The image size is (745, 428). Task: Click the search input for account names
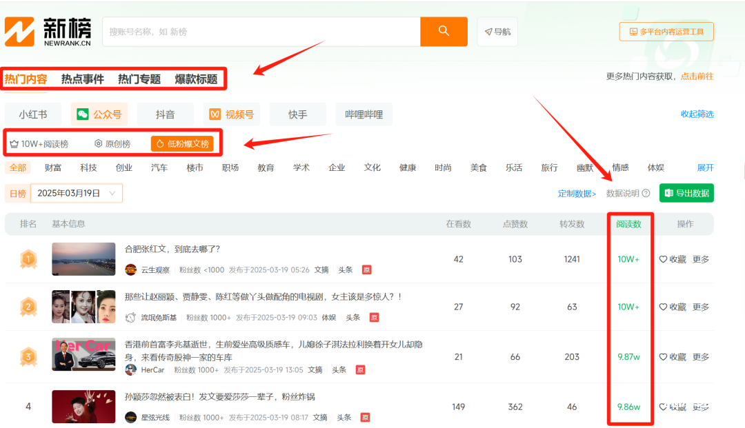point(261,32)
